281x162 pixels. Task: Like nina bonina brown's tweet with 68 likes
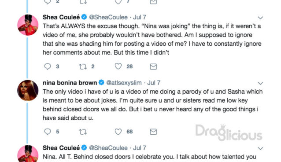click(118, 132)
